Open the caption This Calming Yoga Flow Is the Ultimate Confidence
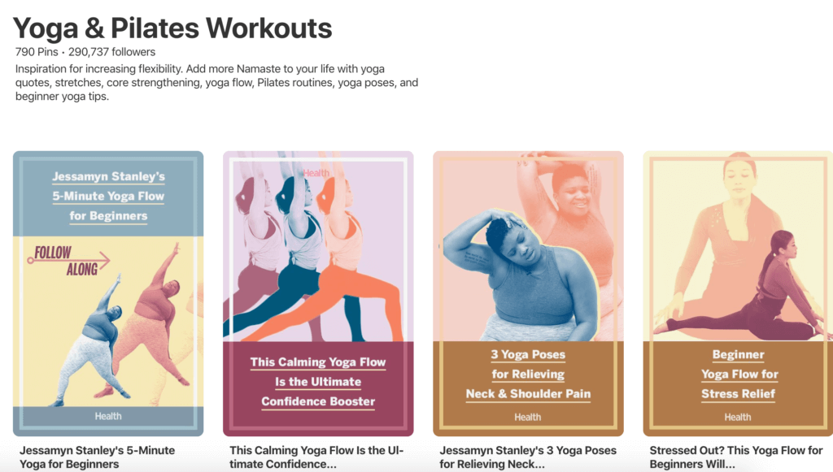This screenshot has height=472, width=833. pos(316,457)
